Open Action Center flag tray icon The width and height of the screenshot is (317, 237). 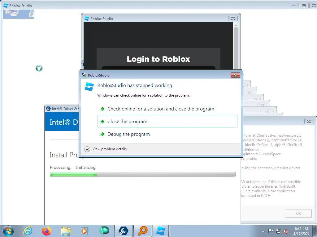(271, 231)
